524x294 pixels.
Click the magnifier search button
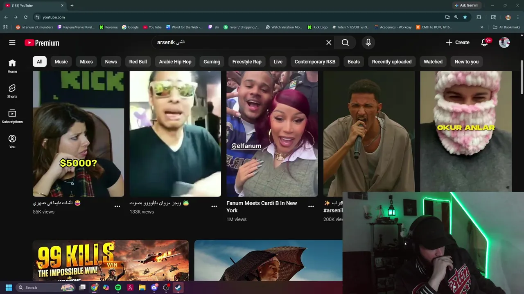tap(345, 42)
